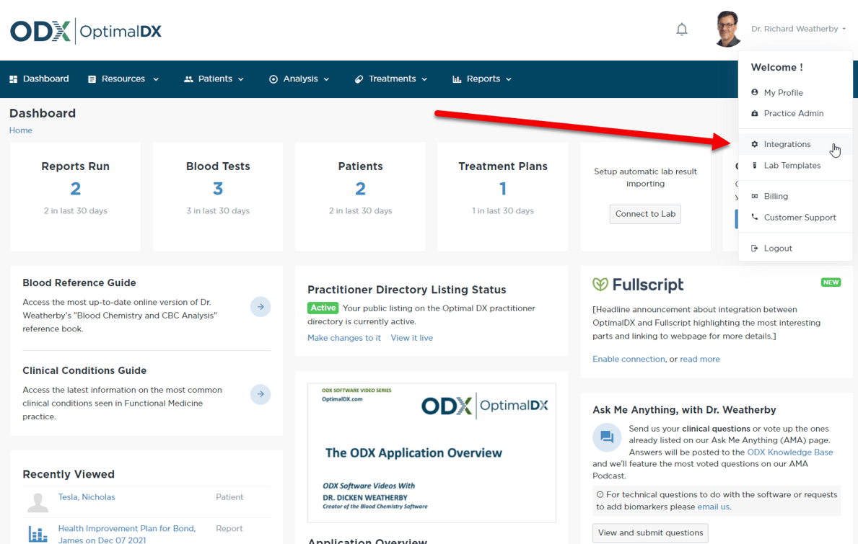The height and width of the screenshot is (544, 858).
Task: Click the Customer Support phone icon
Action: click(x=755, y=217)
